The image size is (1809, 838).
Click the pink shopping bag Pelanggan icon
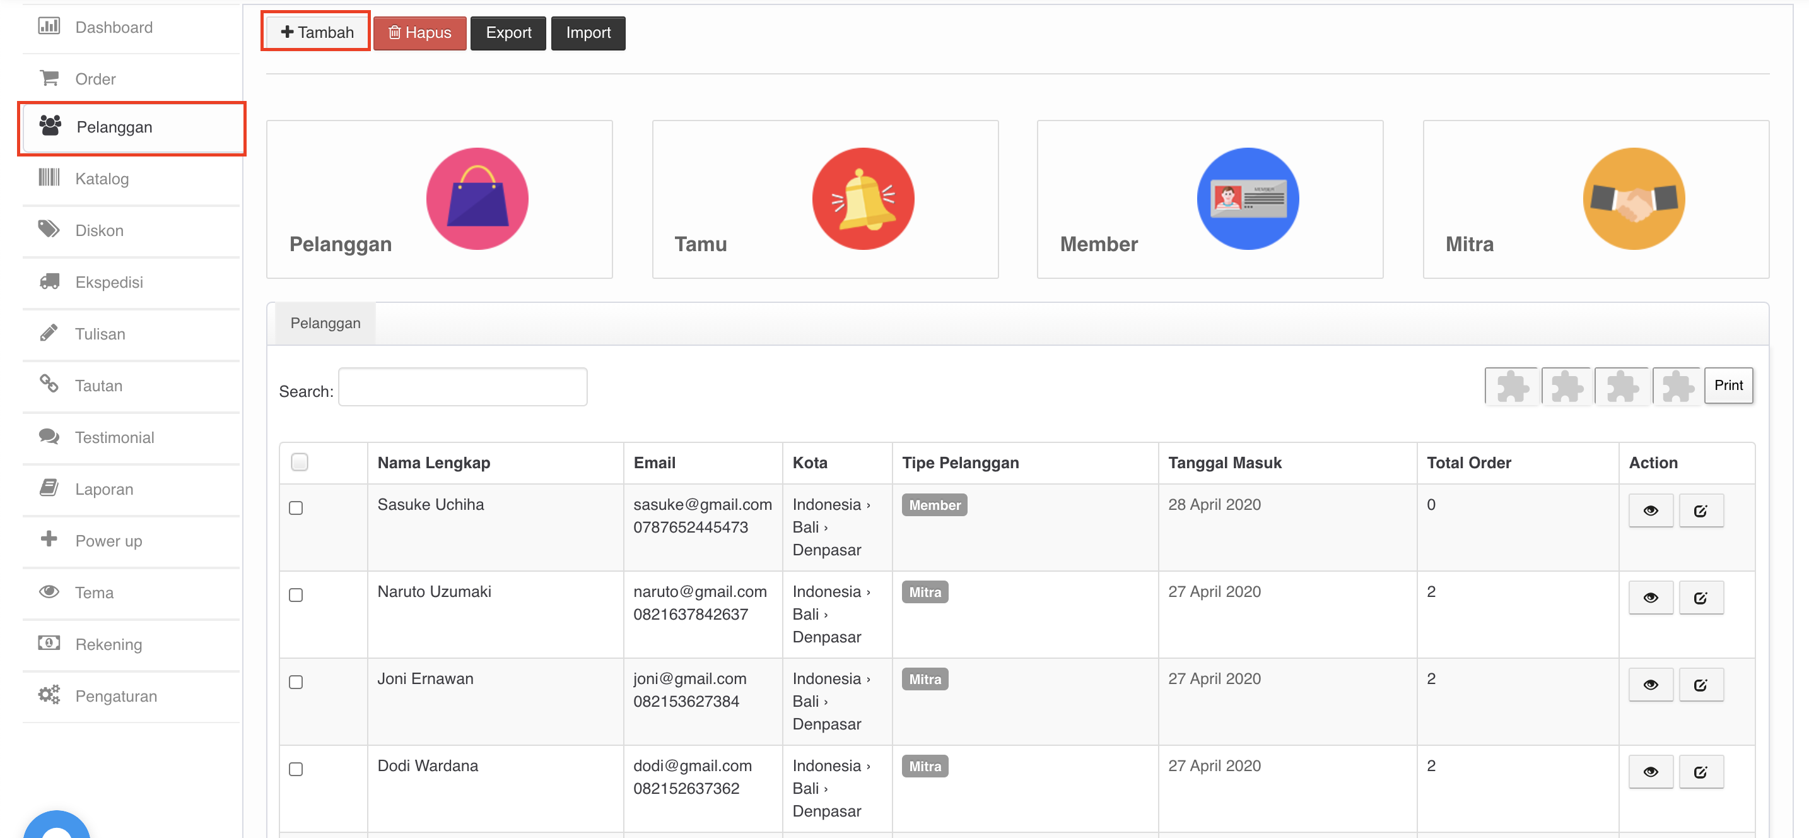[477, 199]
